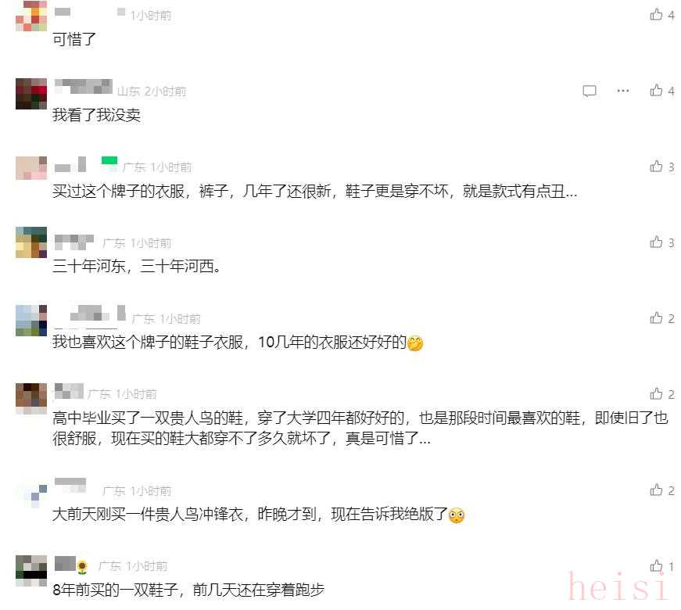This screenshot has width=681, height=610.
Task: Open avatar of the Shandong commenter
Action: click(x=31, y=93)
